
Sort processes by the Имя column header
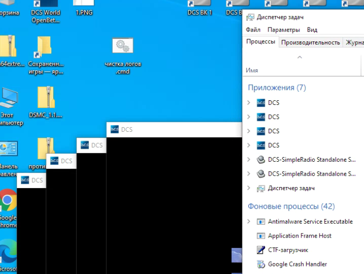pyautogui.click(x=252, y=70)
